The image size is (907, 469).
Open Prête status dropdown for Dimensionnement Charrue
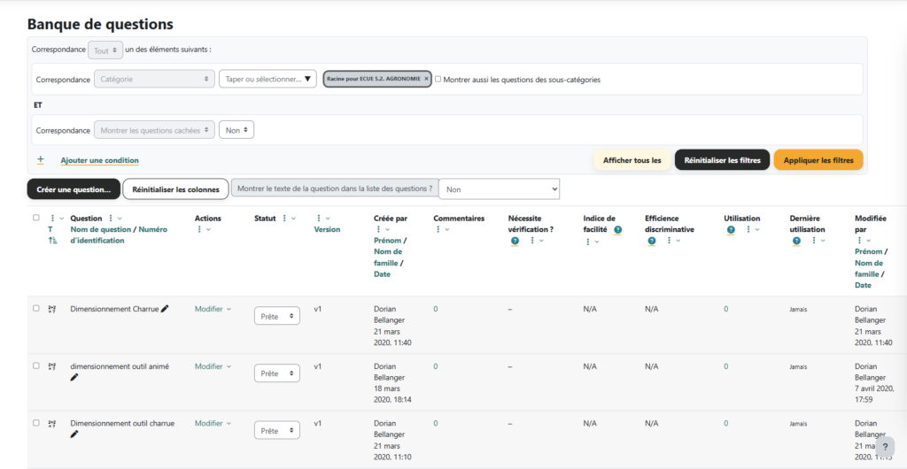click(277, 316)
